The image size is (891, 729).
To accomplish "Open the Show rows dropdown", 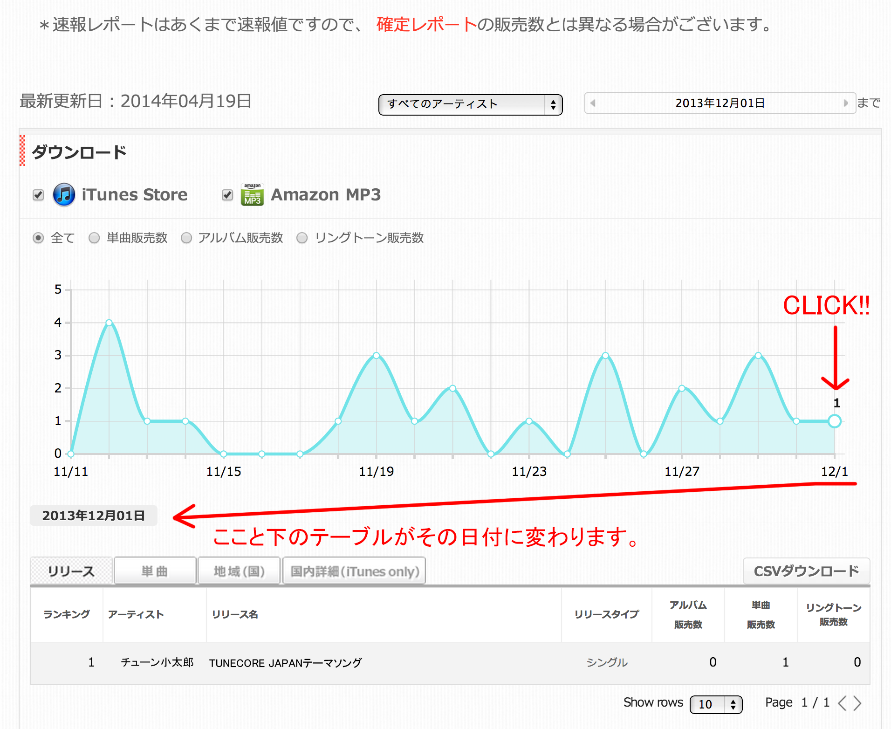I will click(x=716, y=704).
